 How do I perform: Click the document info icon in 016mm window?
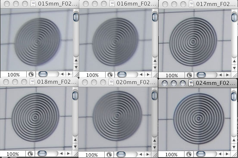110,75
